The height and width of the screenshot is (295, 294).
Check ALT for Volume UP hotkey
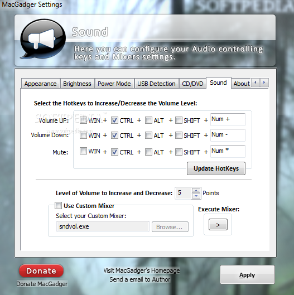coord(148,120)
